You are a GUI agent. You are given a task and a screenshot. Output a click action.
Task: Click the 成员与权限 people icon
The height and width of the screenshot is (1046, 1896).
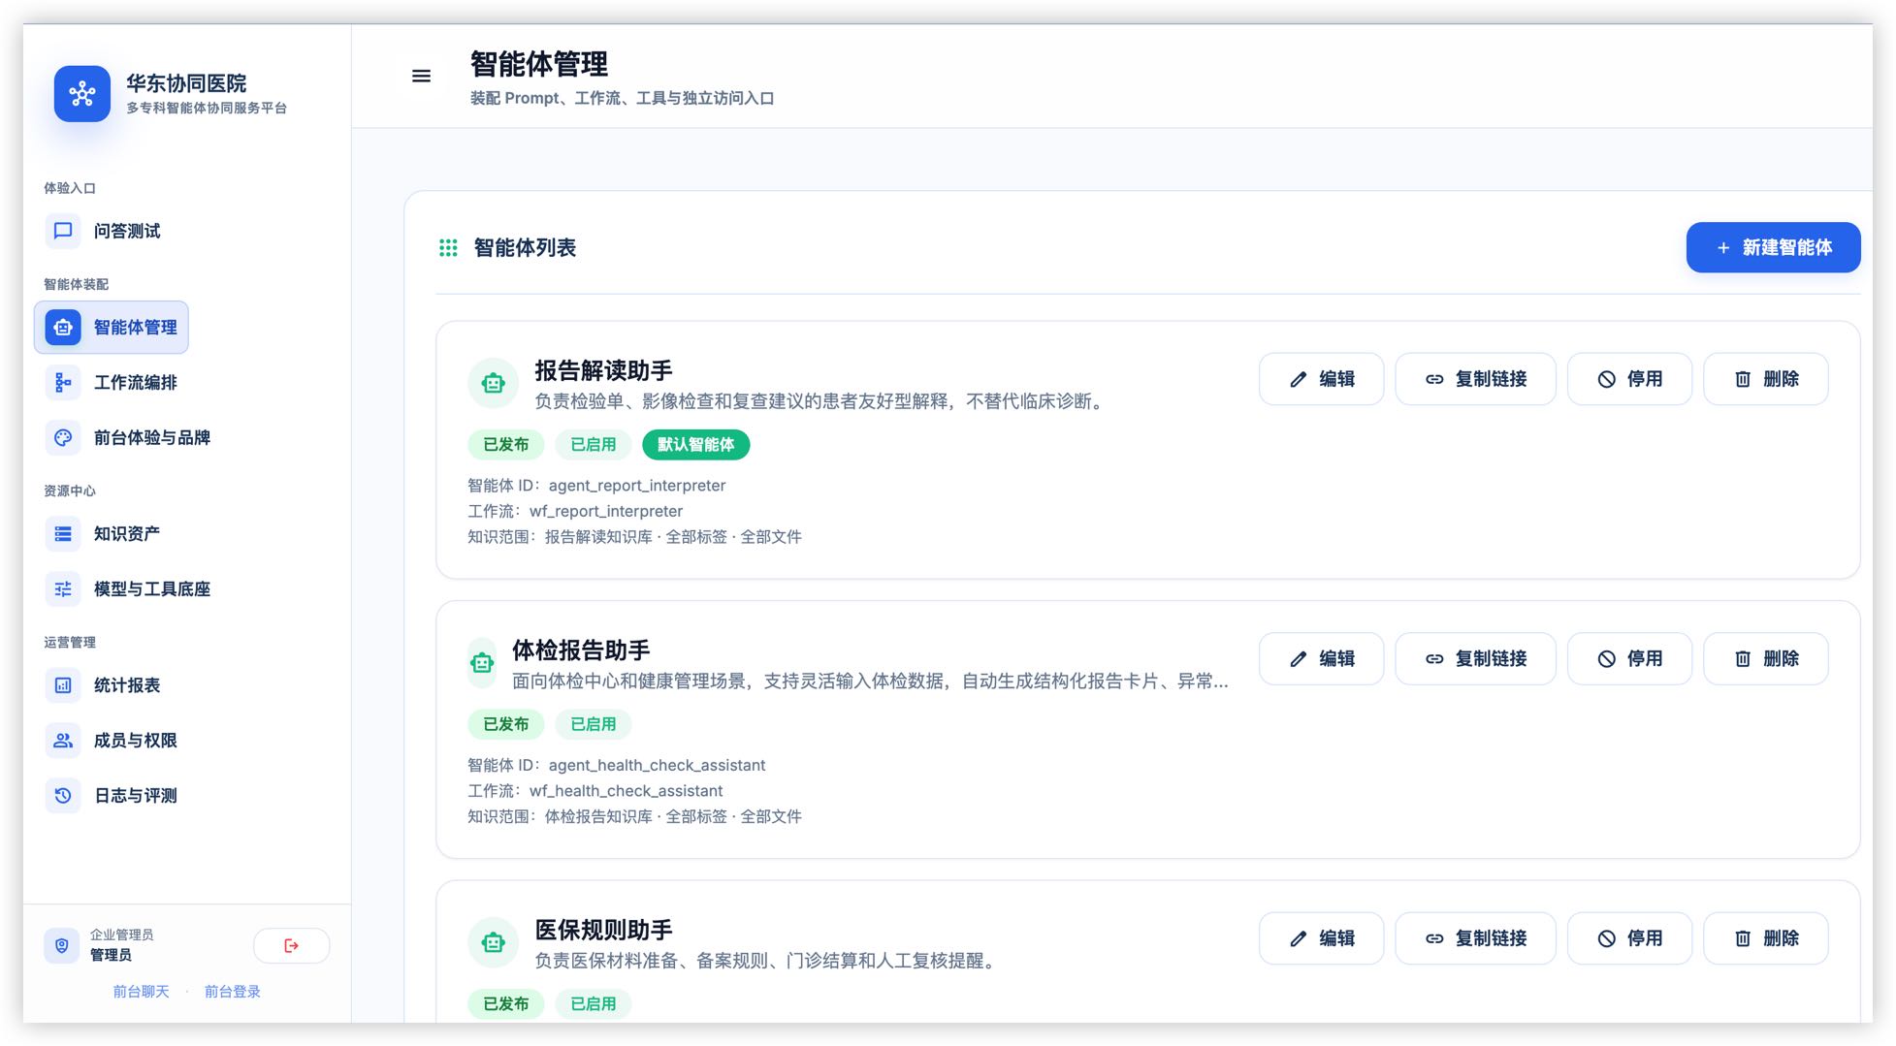coord(63,741)
